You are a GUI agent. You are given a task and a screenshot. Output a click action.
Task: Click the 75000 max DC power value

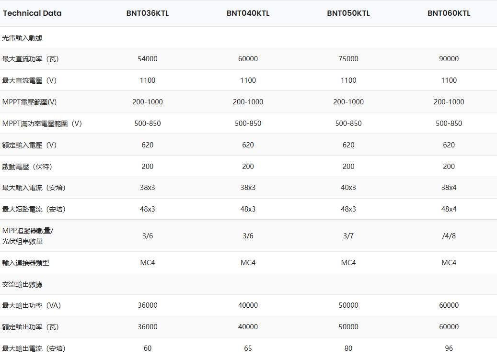(x=348, y=59)
